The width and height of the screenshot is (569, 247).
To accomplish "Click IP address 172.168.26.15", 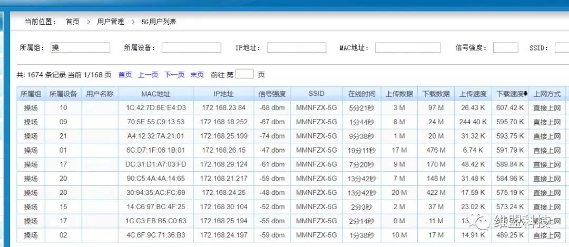I will click(223, 150).
